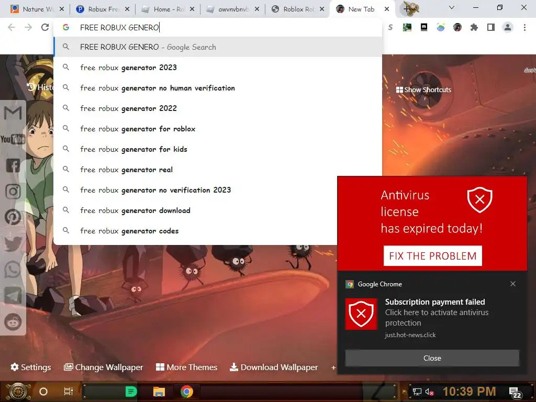Select 'free robux generator no human verification'
Viewport: 536px width, 402px height.
coord(218,88)
